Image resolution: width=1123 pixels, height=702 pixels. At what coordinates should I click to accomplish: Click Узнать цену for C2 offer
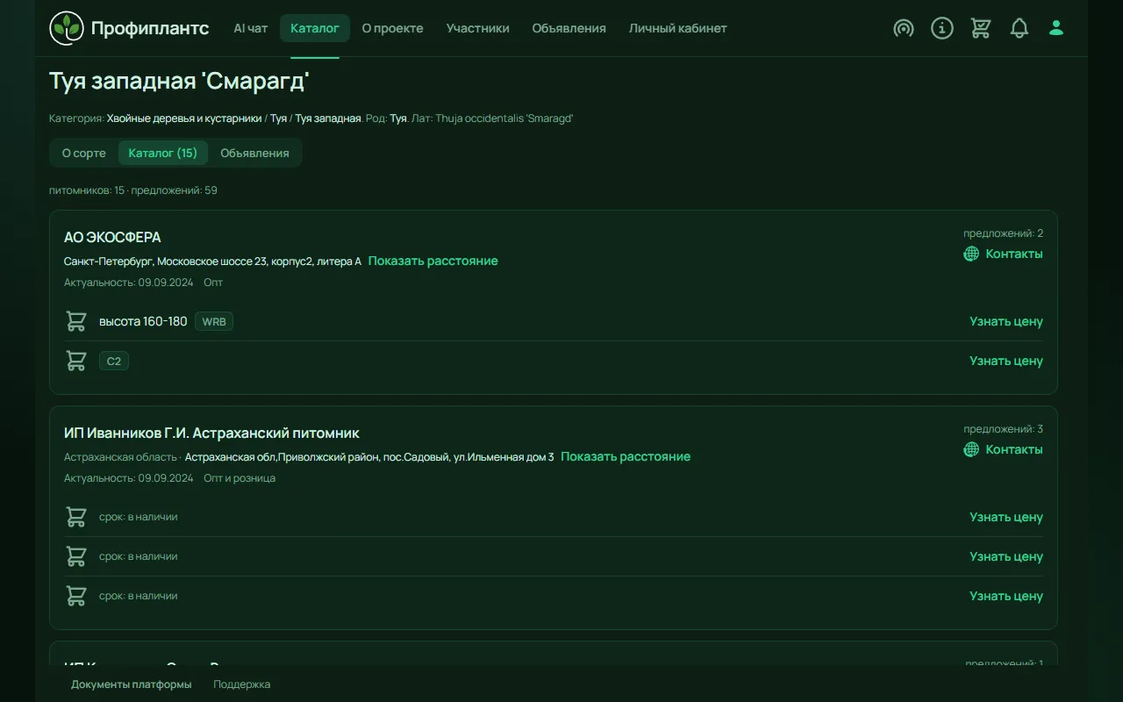[x=1006, y=361]
